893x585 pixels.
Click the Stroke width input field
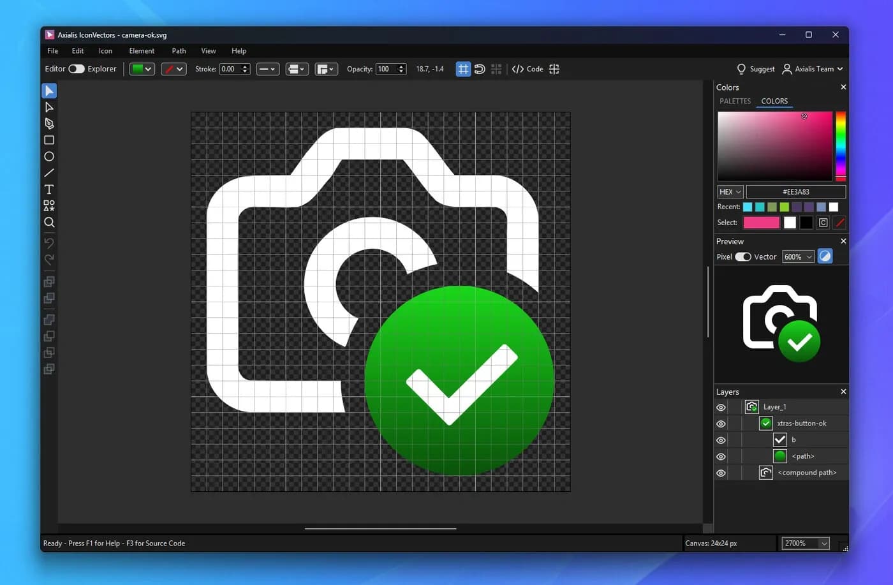(230, 69)
